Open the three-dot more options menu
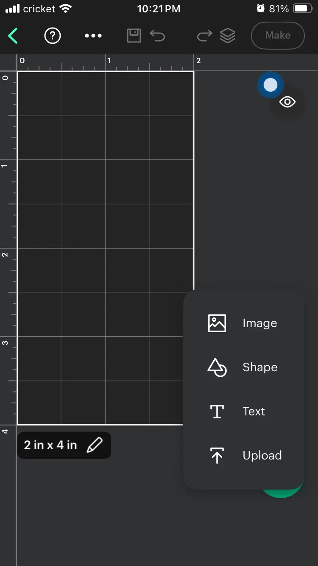Image resolution: width=318 pixels, height=566 pixels. pos(93,36)
